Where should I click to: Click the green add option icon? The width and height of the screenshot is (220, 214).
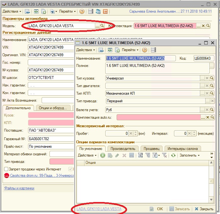tap(103, 155)
